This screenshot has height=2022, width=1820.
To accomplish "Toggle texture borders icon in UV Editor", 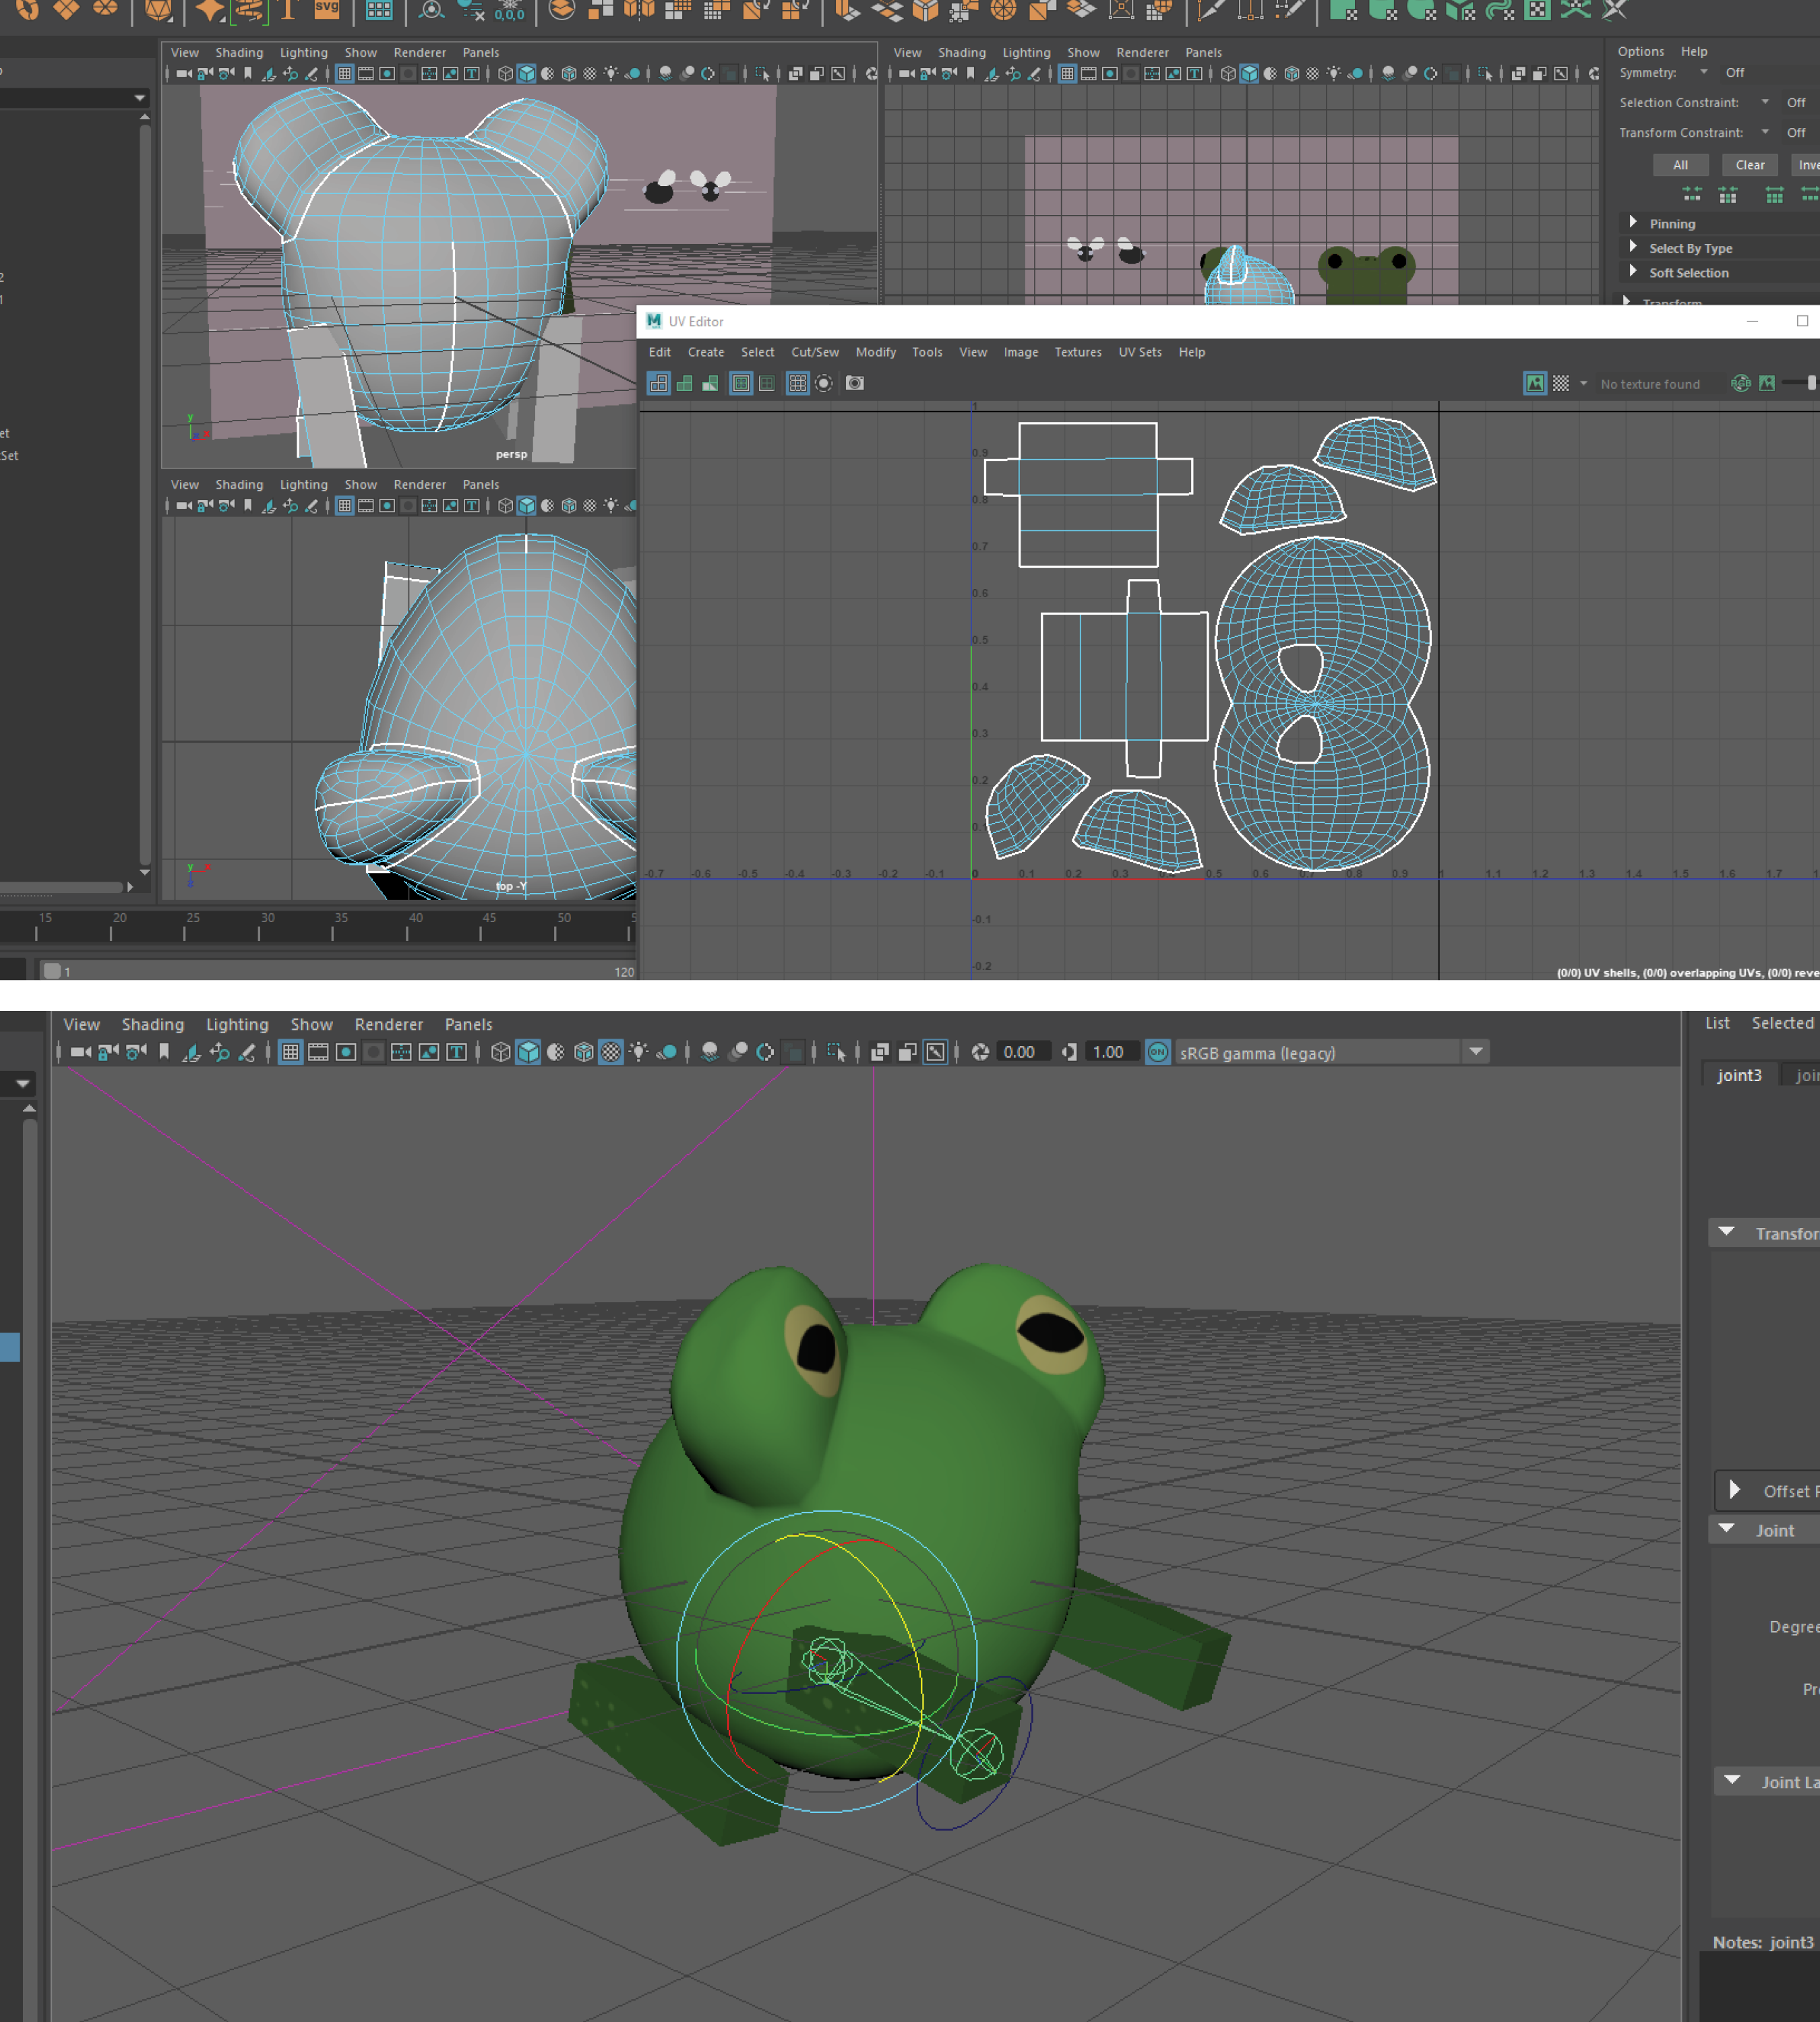I will 741,383.
